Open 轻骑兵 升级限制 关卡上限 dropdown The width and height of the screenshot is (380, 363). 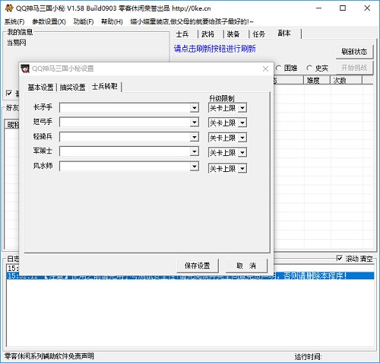(x=242, y=138)
